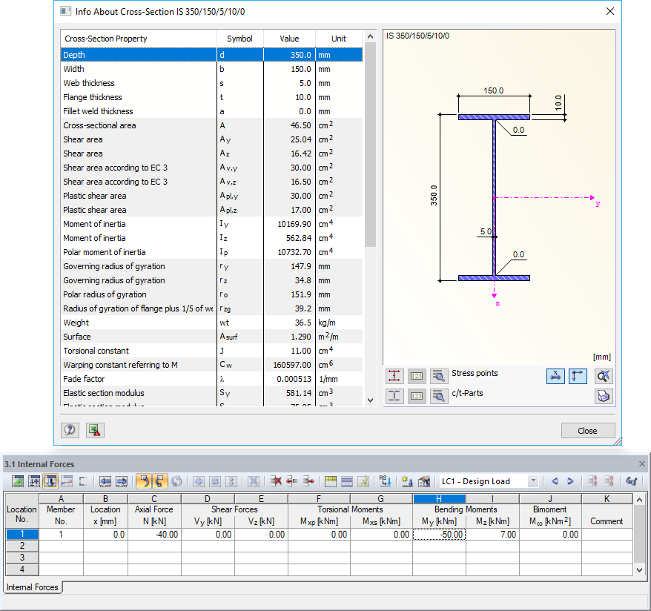Select row header 2 in Internal Forces
The image size is (651, 611).
(x=22, y=546)
